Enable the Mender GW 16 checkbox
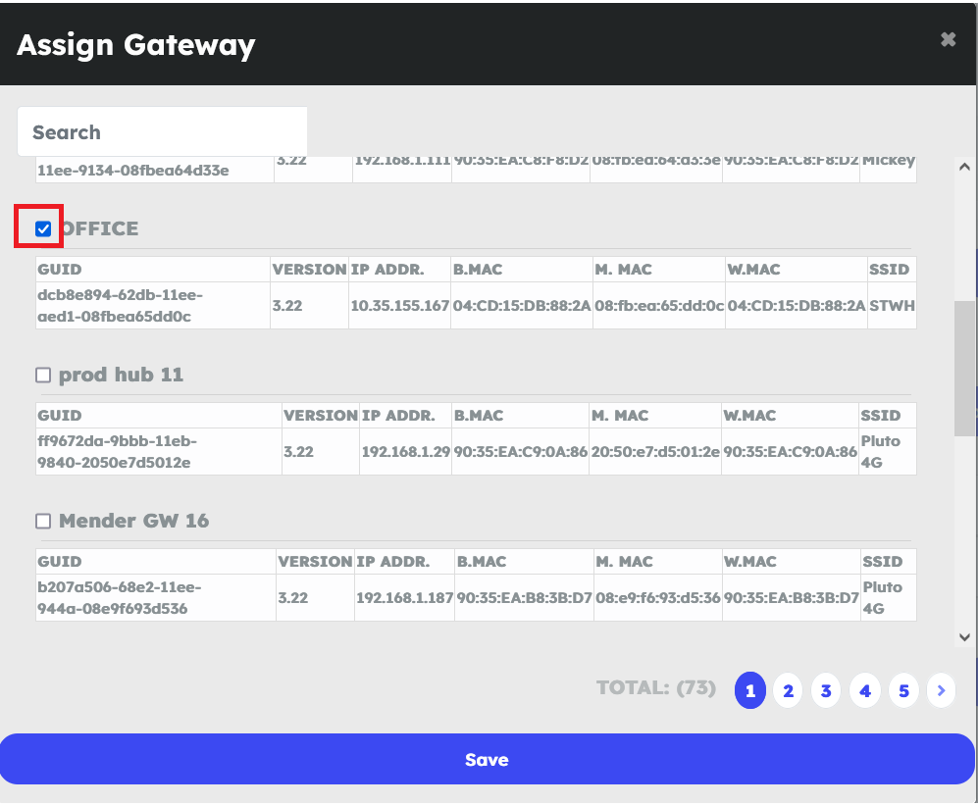 point(43,522)
